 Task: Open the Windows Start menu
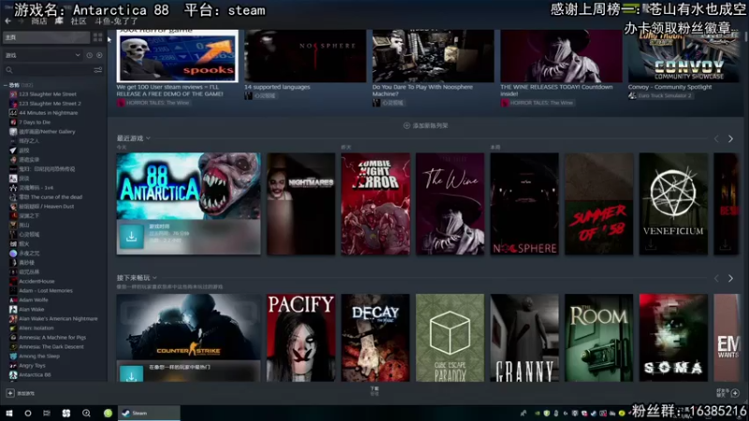[x=9, y=414]
